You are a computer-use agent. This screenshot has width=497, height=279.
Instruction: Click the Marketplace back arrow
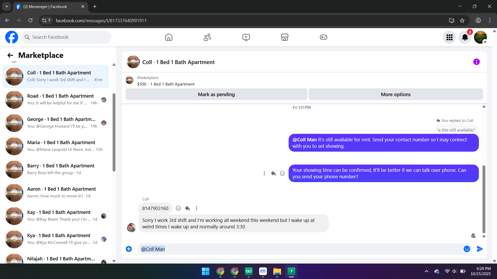(x=10, y=55)
